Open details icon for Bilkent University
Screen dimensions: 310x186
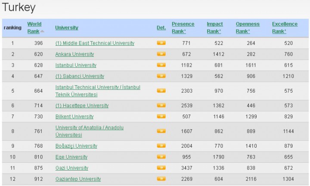click(x=161, y=117)
